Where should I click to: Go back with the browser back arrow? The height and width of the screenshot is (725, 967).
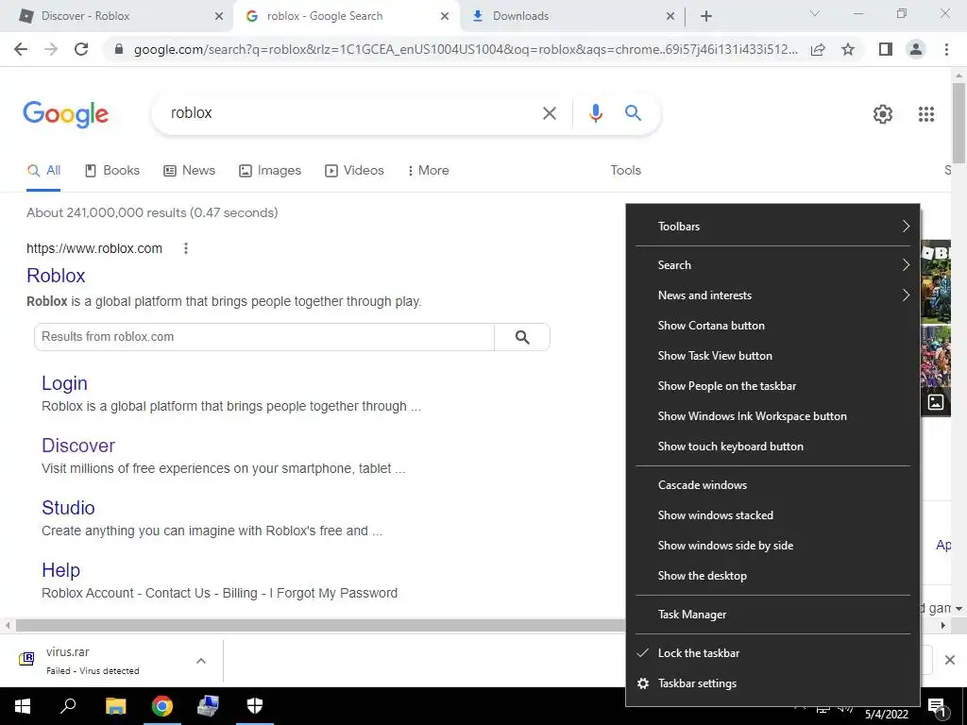click(21, 49)
